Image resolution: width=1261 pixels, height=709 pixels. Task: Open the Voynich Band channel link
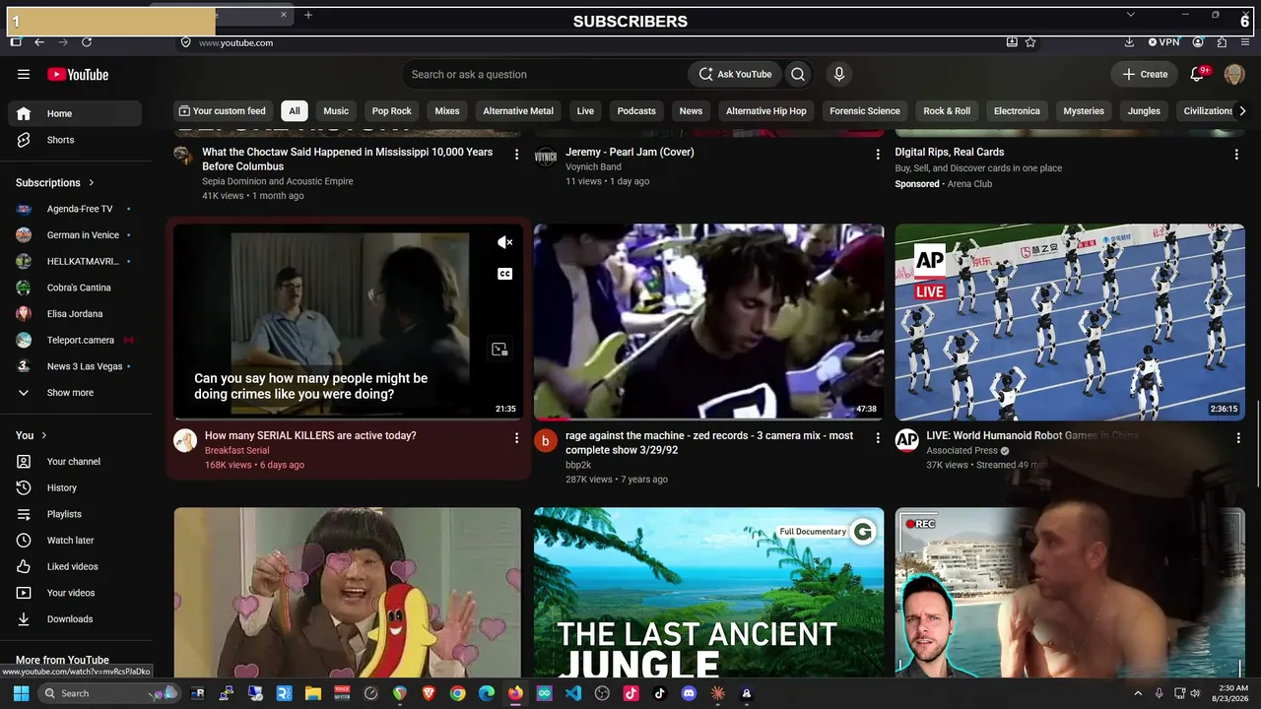coord(593,167)
